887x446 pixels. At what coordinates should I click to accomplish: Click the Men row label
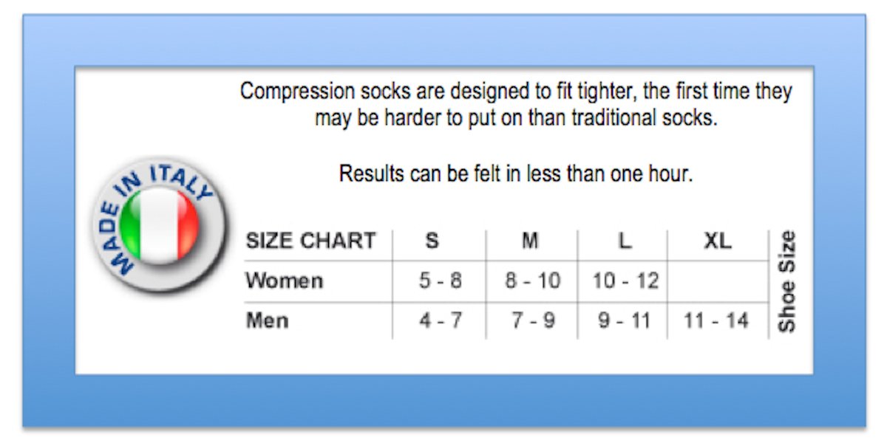pyautogui.click(x=267, y=320)
